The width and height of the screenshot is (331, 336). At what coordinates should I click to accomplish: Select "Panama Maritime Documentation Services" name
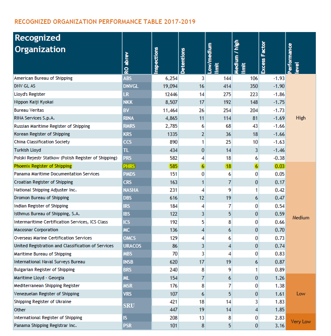point(57,174)
